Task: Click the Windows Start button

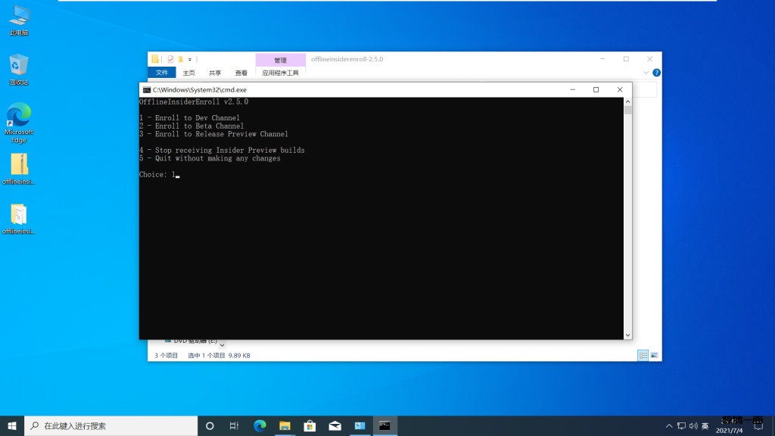Action: click(x=12, y=426)
